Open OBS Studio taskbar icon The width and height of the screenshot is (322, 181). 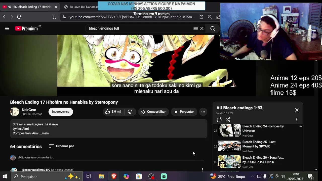[x=151, y=176]
